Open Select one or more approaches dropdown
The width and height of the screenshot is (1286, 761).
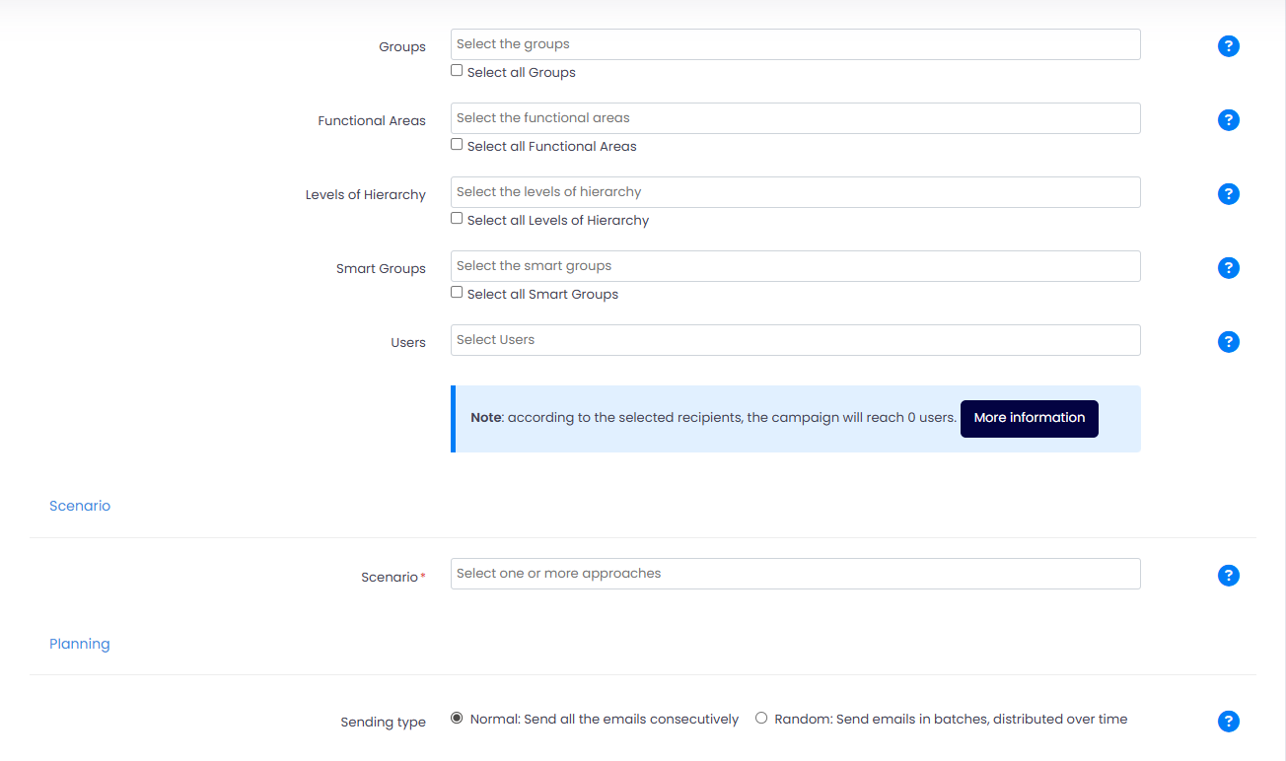[795, 574]
